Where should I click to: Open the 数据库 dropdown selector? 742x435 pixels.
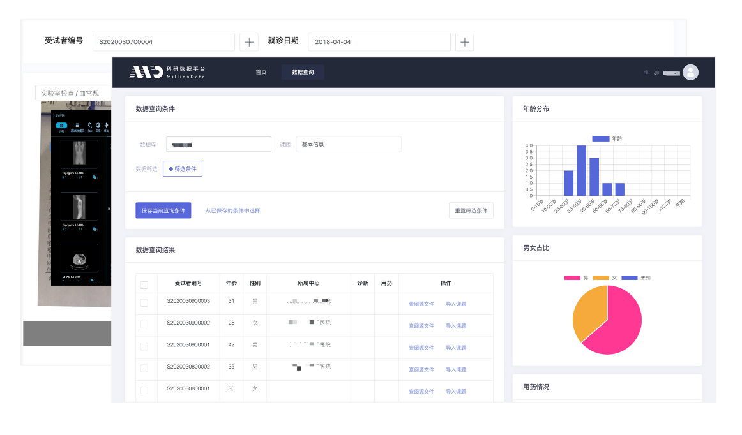coord(218,144)
